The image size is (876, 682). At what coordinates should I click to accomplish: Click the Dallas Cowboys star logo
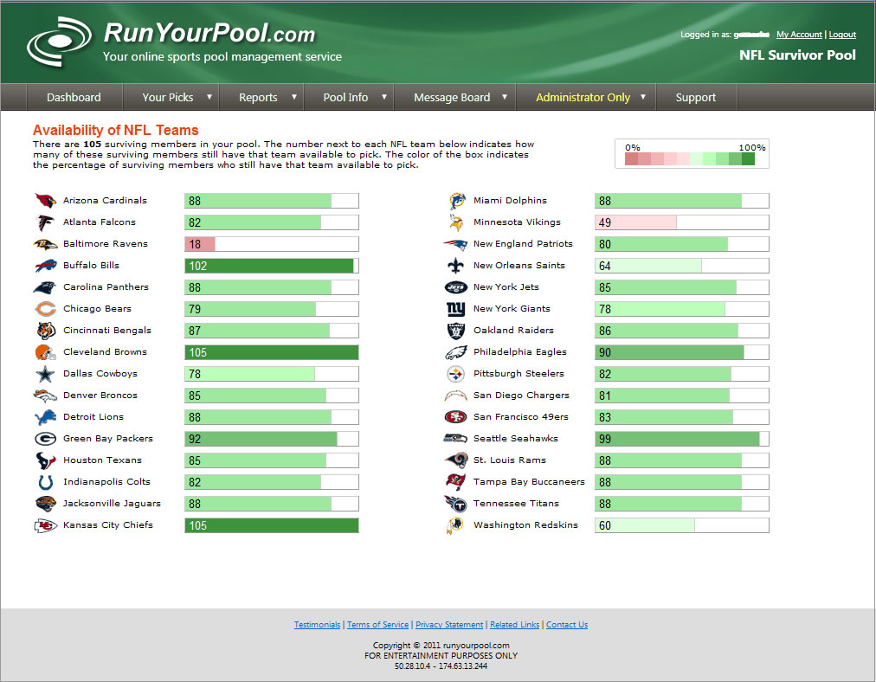45,374
